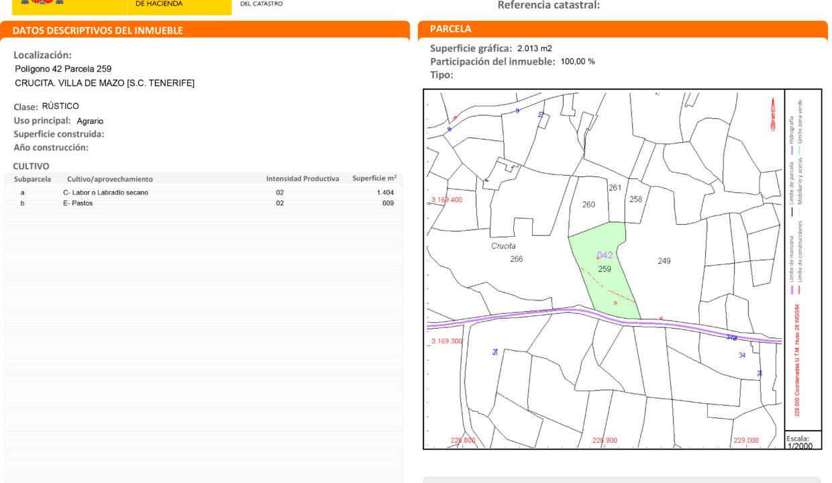
Task: Click the RÚSTICO class value
Action: [x=60, y=106]
